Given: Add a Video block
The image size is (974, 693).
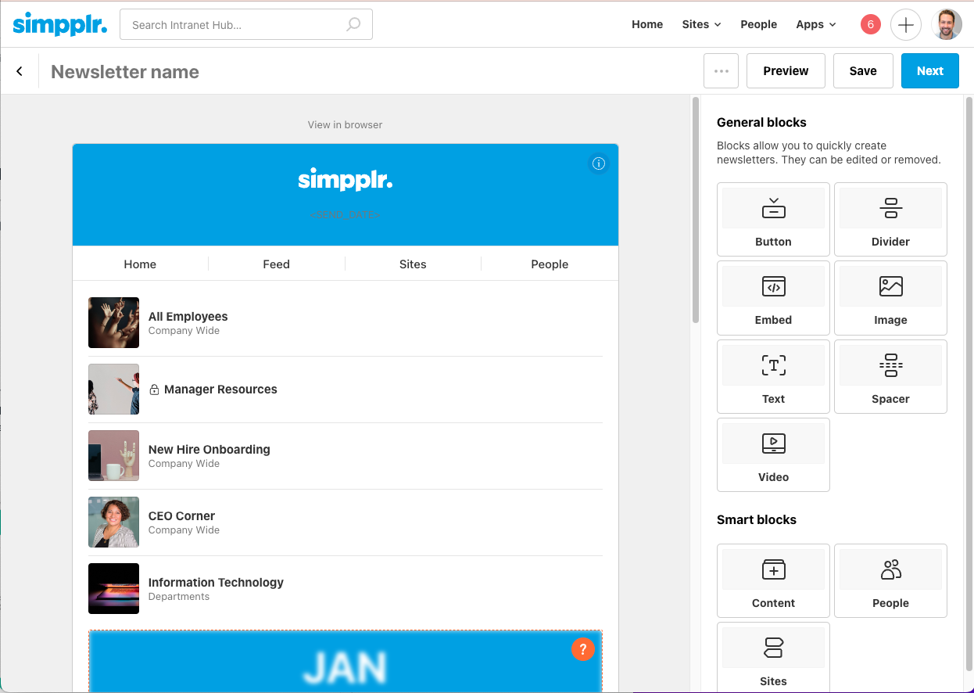Looking at the screenshot, I should pos(773,455).
